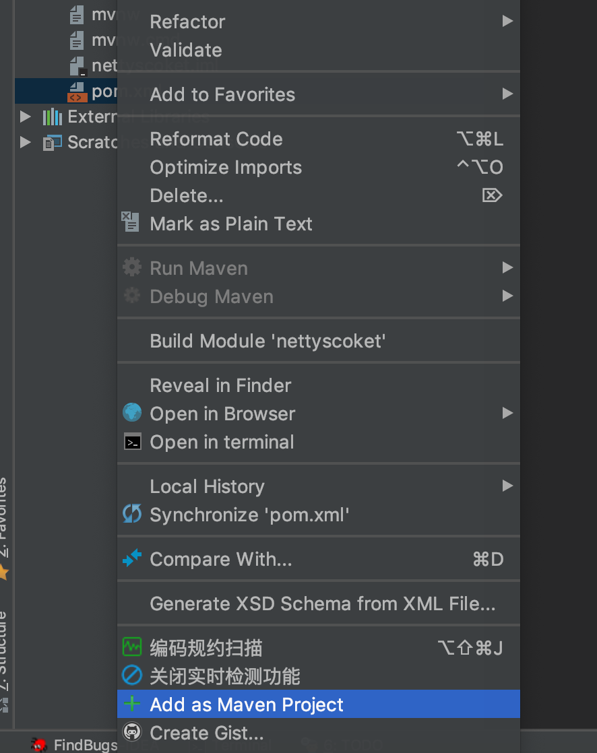Select nettyscoket.iml in the project tree
This screenshot has height=753, width=597.
pos(94,65)
